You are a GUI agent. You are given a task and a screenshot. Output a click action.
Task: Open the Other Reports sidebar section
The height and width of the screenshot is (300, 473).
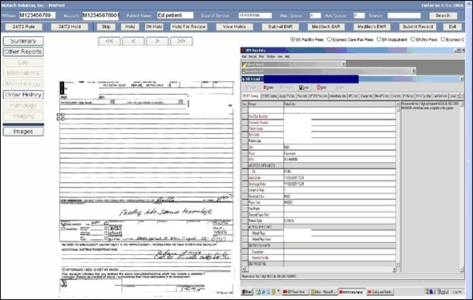23,51
